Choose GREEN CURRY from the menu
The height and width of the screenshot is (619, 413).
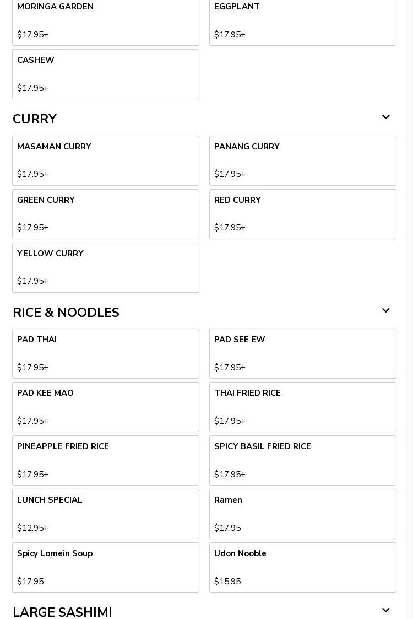[x=106, y=214]
